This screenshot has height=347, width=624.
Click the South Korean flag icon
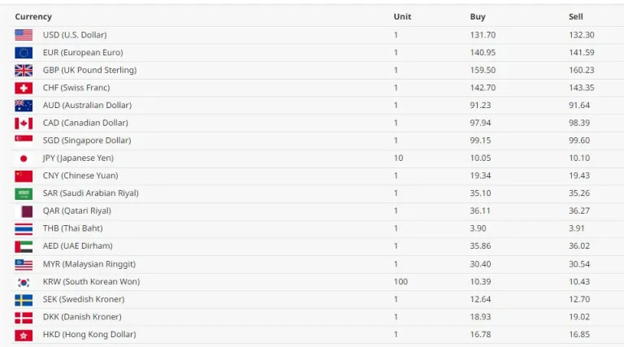tap(24, 282)
